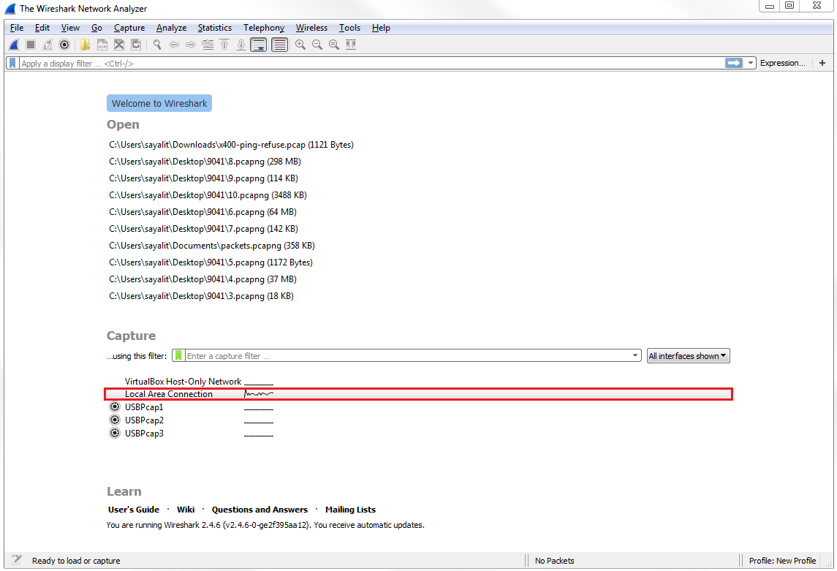Viewport: 837px width, 571px height.
Task: Go forward in packet history
Action: [191, 45]
